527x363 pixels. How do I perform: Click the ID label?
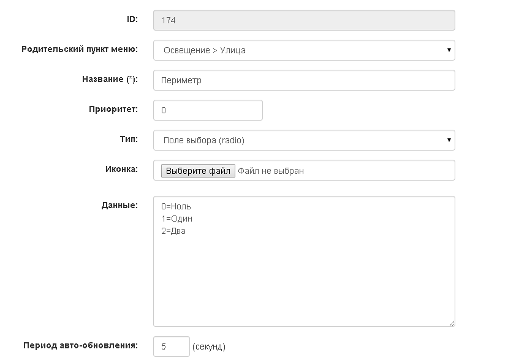(132, 19)
